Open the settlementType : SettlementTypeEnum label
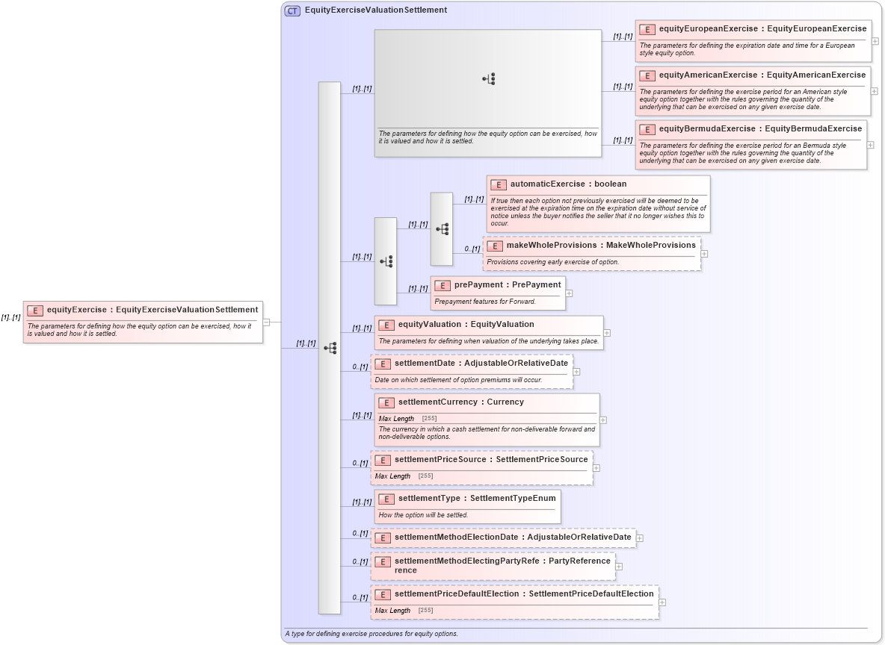The height and width of the screenshot is (645, 885). point(477,499)
